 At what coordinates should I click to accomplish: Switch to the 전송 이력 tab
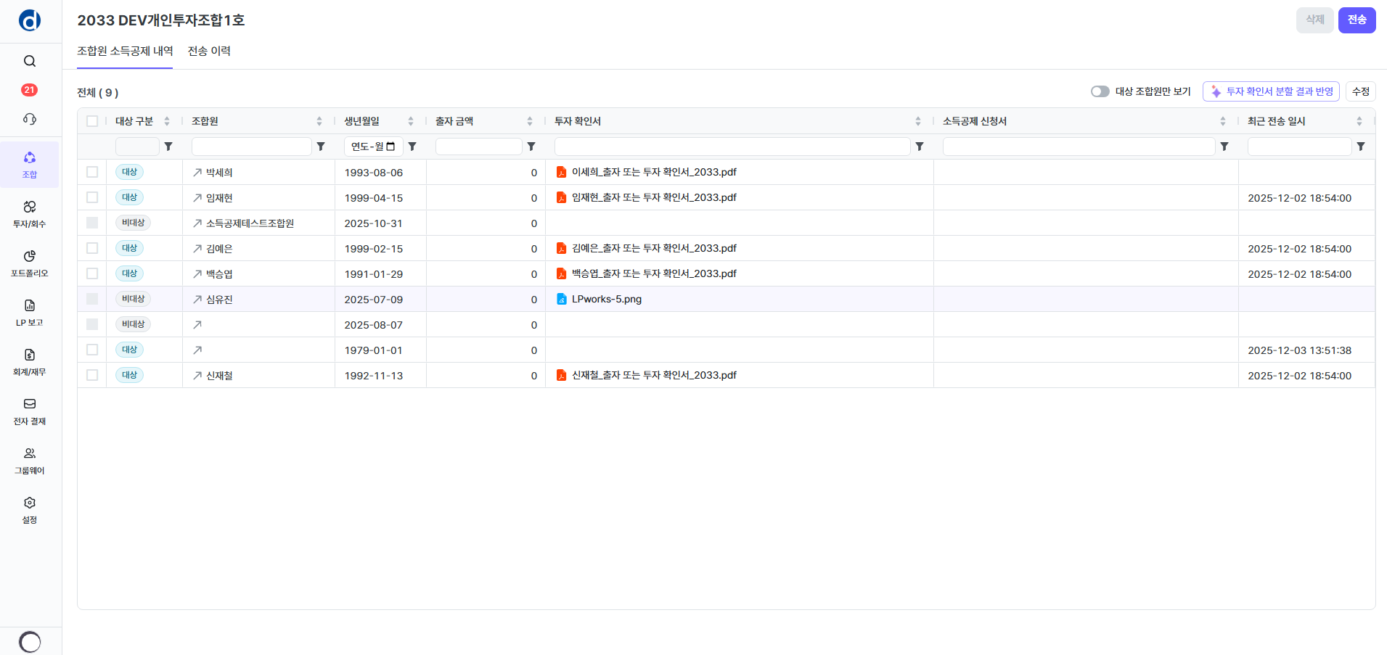pos(209,51)
